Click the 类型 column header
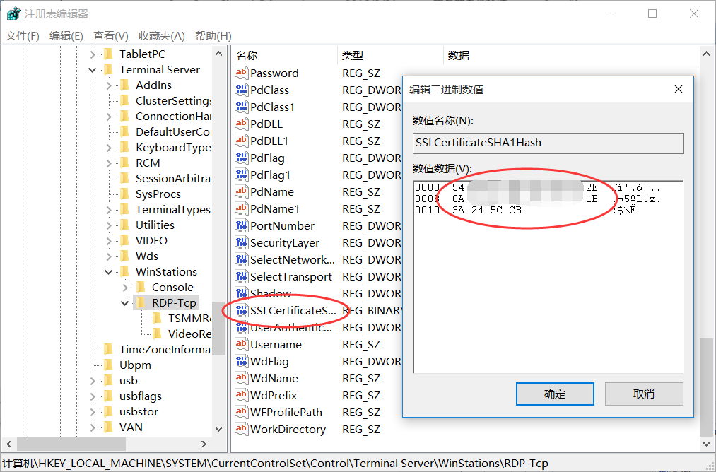This screenshot has height=472, width=716. coord(353,55)
